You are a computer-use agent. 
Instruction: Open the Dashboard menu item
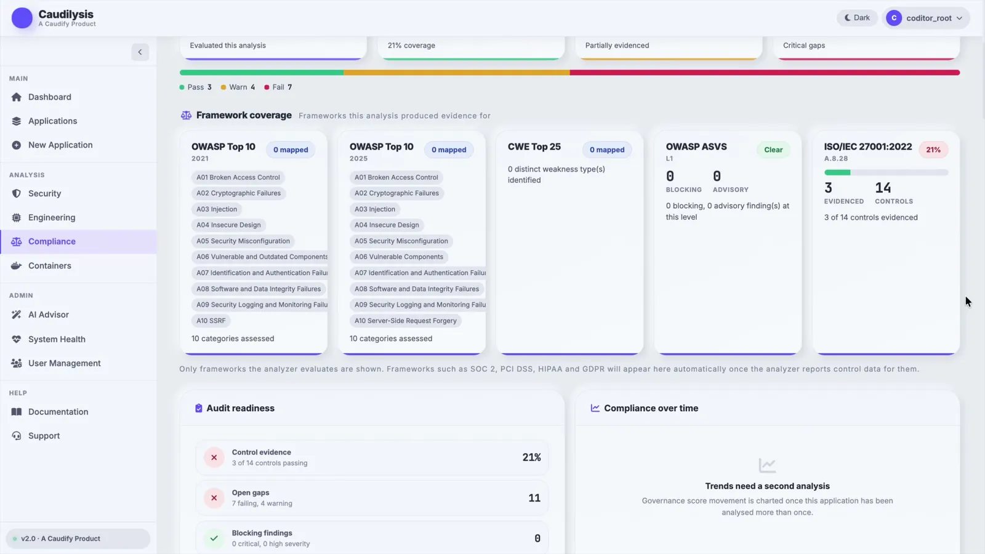[78, 97]
